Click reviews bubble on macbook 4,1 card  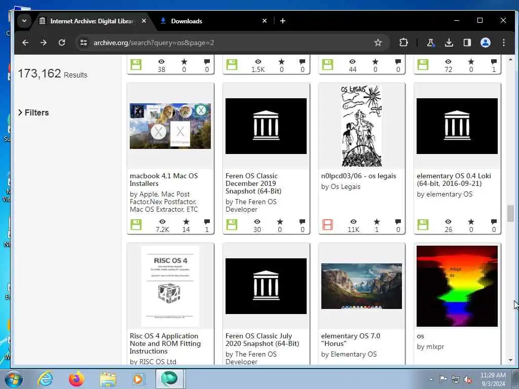(207, 222)
